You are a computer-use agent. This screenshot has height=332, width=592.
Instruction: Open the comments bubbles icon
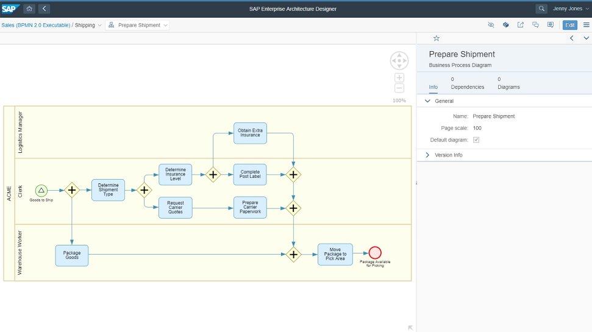pyautogui.click(x=535, y=25)
